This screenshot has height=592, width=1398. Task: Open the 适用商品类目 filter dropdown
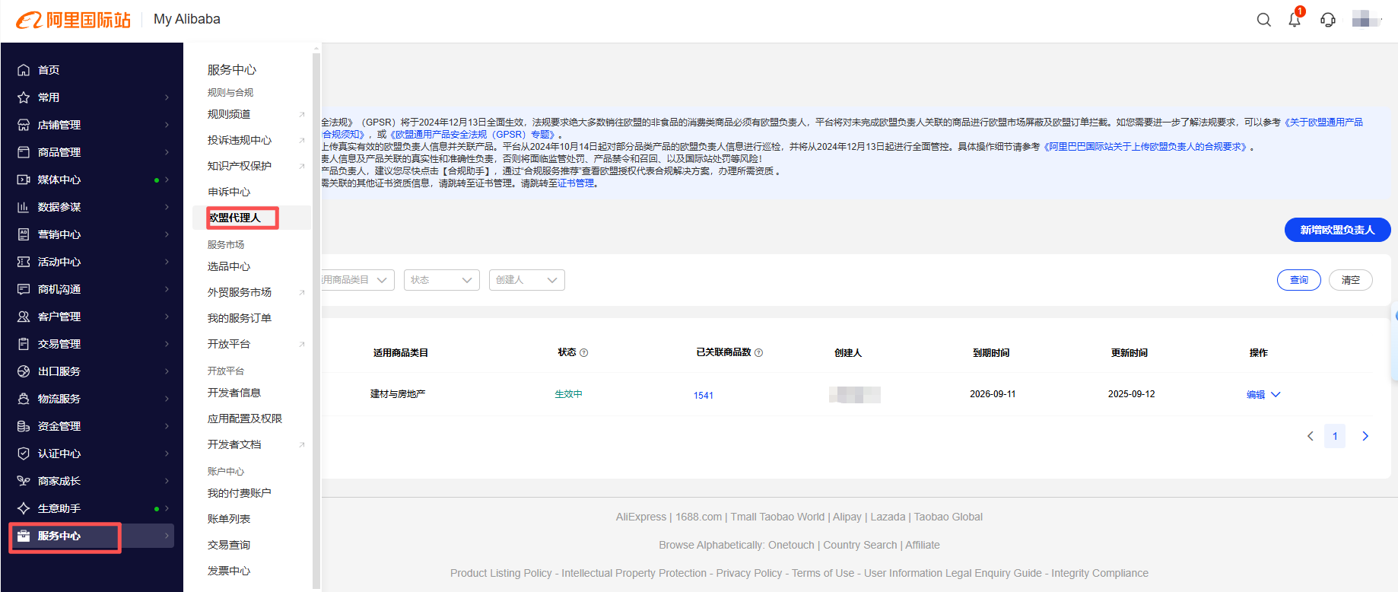[356, 280]
